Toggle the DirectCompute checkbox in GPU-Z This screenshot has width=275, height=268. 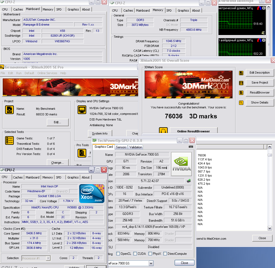[165, 253]
